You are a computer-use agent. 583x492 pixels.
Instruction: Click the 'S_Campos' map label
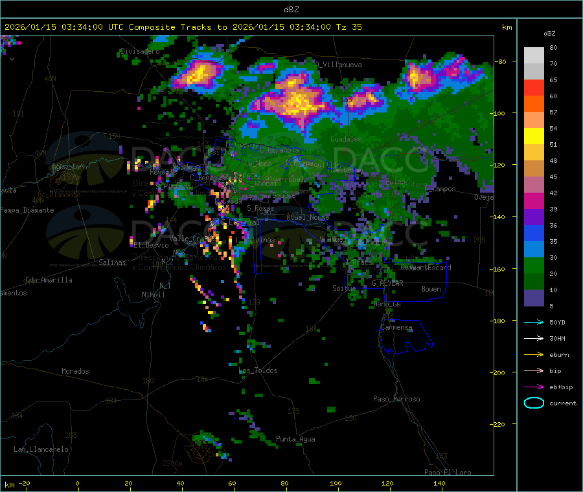pos(440,189)
